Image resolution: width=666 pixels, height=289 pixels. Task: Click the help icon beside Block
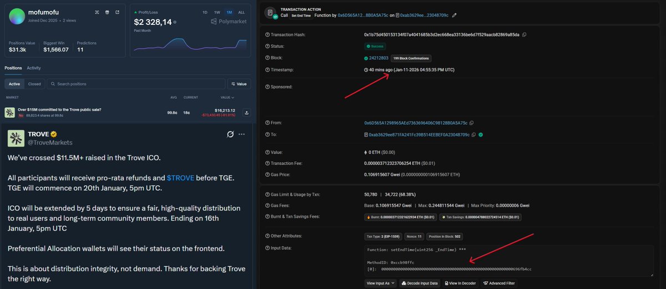tap(267, 58)
